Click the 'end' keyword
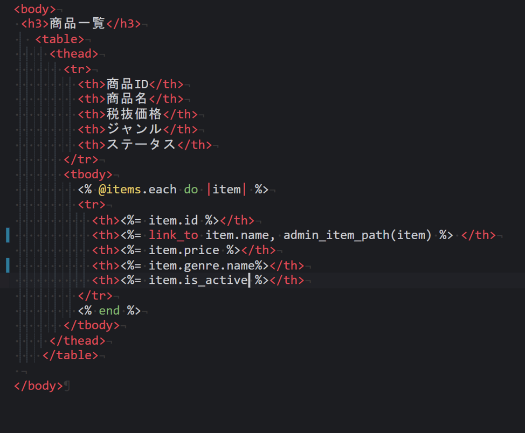Screen dimensions: 525x433 [x=109, y=311]
